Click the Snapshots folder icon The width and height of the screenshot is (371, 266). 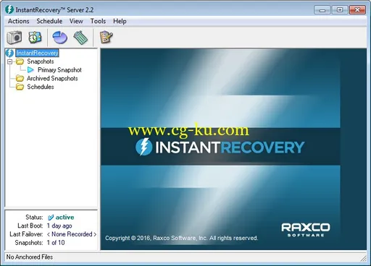click(20, 61)
